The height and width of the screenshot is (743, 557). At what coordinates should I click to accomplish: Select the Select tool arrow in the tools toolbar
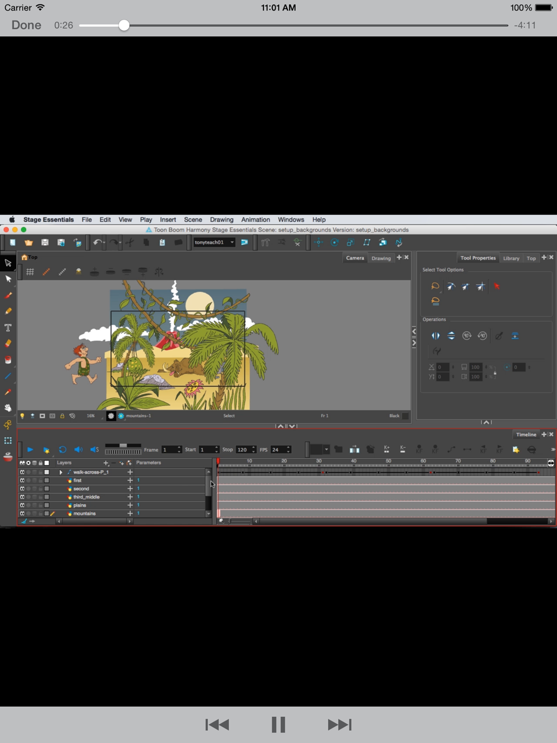click(8, 262)
